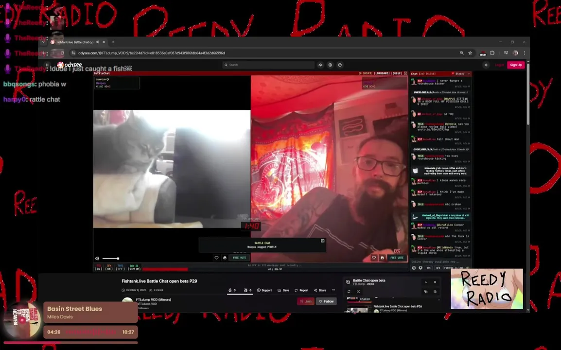Image resolution: width=561 pixels, height=350 pixels.
Task: Click the chat message input field
Action: coord(440,262)
